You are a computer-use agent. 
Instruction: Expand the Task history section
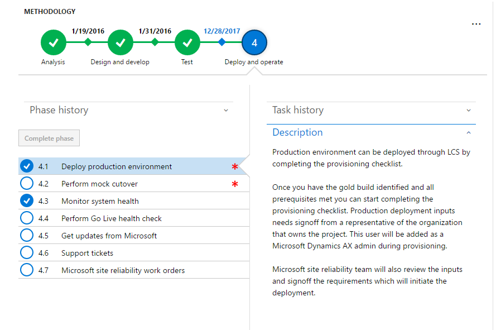pyautogui.click(x=469, y=111)
